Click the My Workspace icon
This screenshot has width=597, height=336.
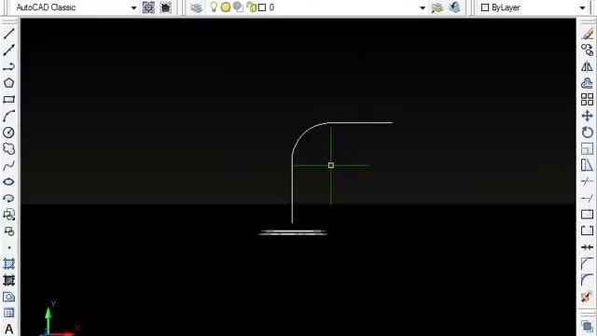pos(166,7)
